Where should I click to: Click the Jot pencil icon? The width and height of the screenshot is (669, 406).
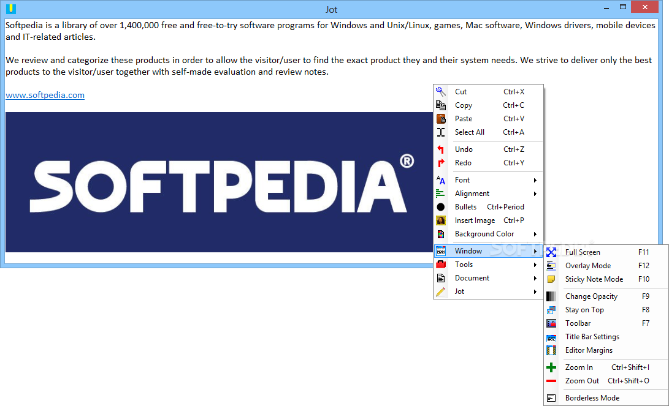pyautogui.click(x=441, y=291)
